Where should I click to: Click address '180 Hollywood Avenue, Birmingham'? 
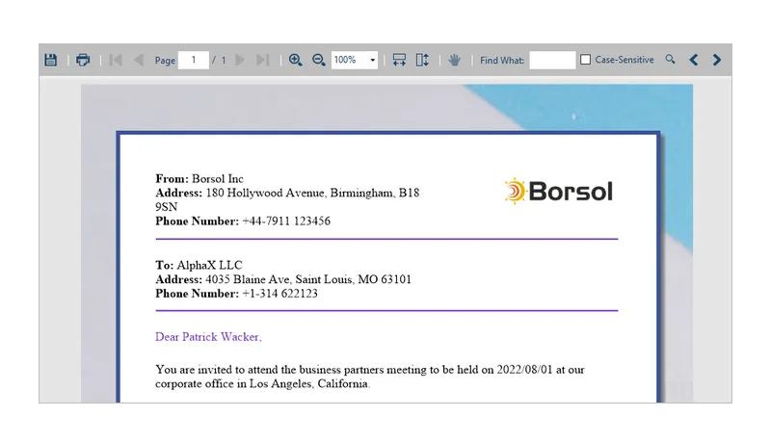[300, 193]
